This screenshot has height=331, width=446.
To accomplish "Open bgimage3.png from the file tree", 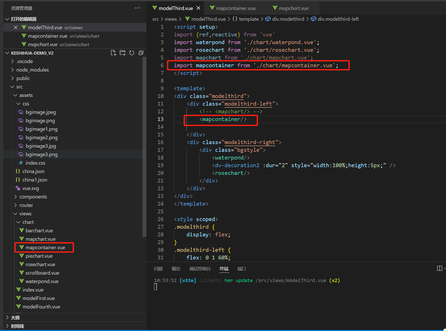I will 42,154.
